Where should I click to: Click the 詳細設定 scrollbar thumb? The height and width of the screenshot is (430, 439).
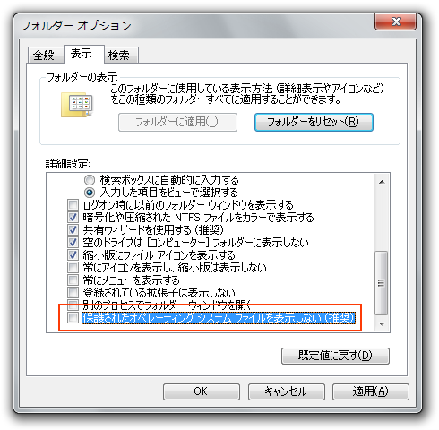click(x=382, y=283)
